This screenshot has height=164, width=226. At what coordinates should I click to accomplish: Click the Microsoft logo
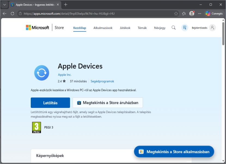(37, 28)
